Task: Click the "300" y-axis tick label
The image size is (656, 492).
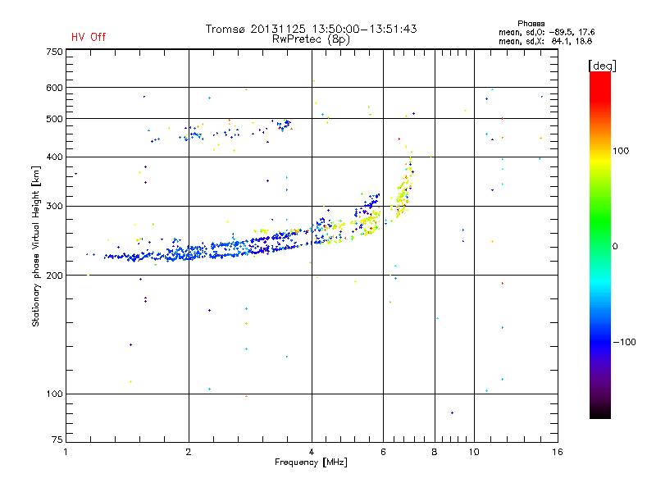Action: [x=54, y=206]
